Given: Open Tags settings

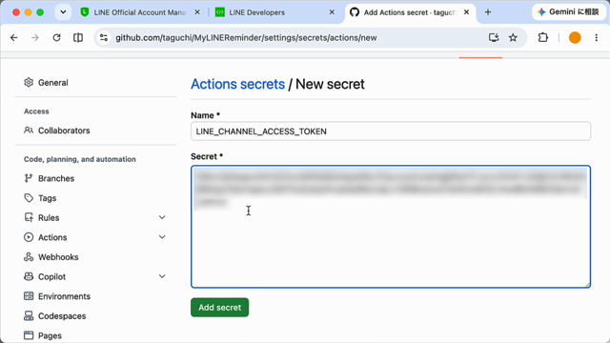Looking at the screenshot, I should pyautogui.click(x=47, y=198).
